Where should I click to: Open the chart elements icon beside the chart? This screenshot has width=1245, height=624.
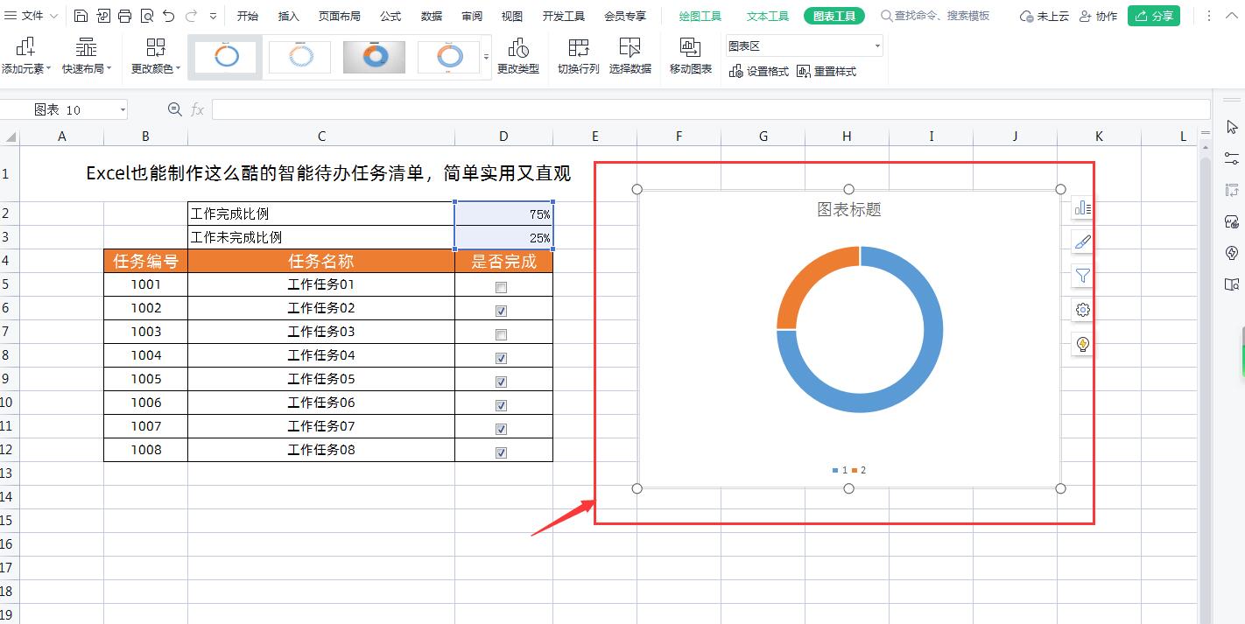click(1082, 207)
